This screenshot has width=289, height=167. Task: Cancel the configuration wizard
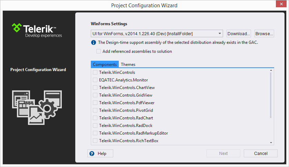point(261,154)
